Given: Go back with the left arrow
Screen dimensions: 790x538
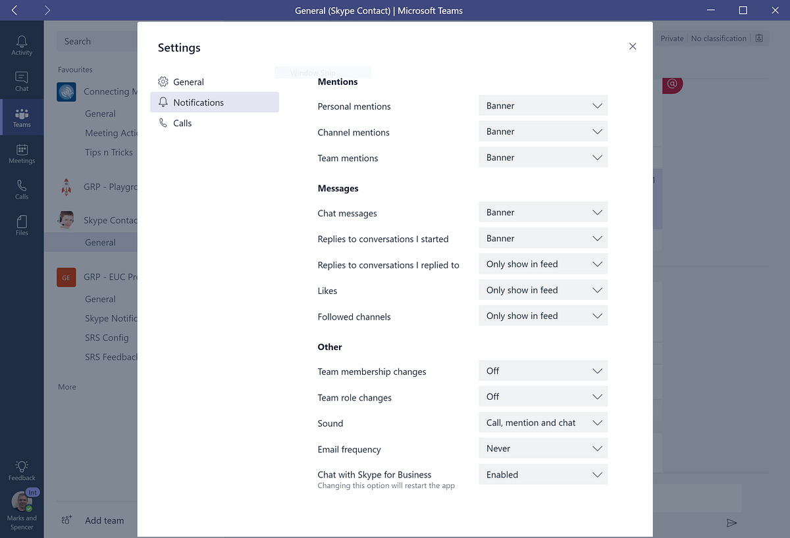Looking at the screenshot, I should click(14, 10).
